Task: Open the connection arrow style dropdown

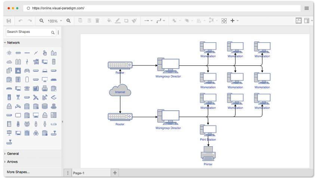Action: pyautogui.click(x=148, y=21)
